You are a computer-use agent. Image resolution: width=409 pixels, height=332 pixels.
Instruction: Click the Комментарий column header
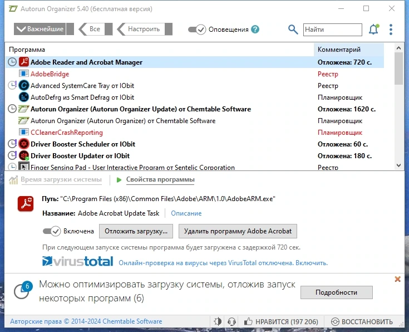[x=349, y=50]
